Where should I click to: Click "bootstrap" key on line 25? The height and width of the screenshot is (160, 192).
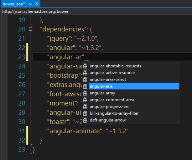(x=64, y=76)
